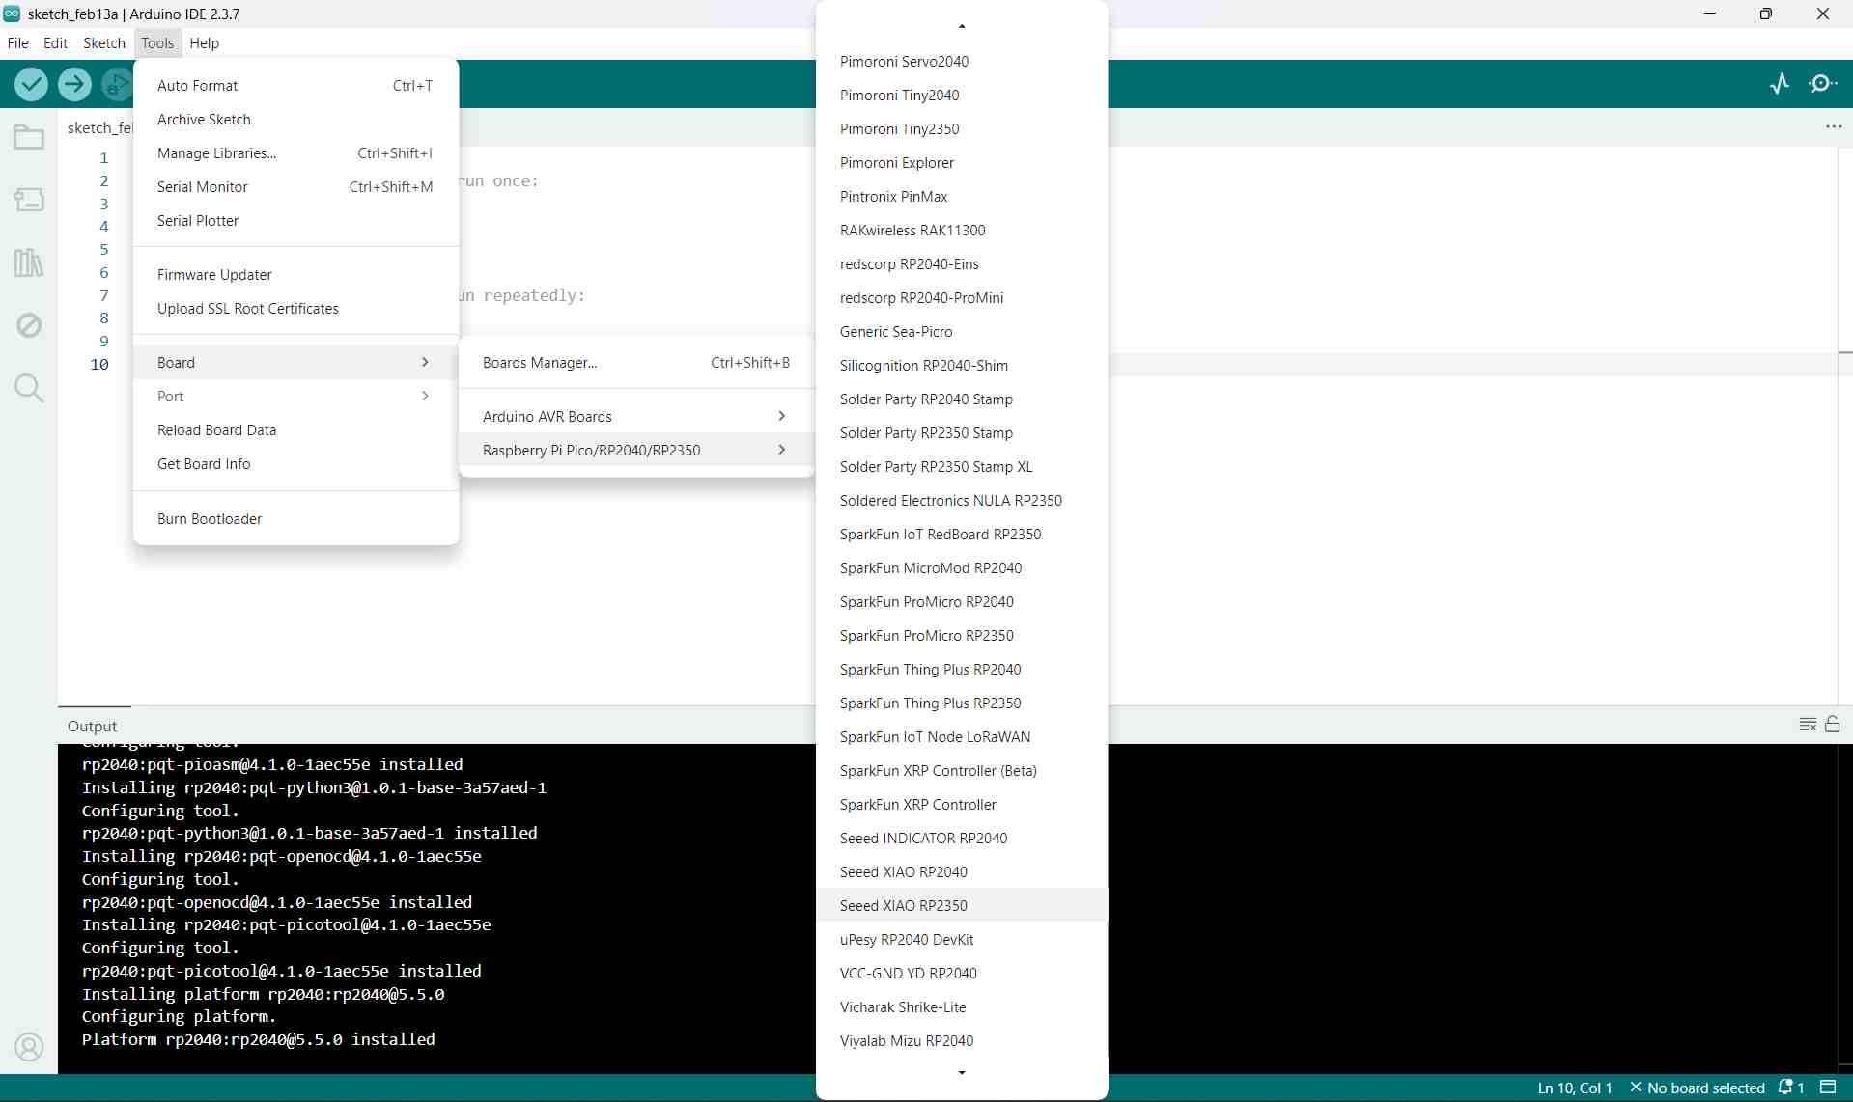Expand the Port submenu
The height and width of the screenshot is (1102, 1853).
point(295,396)
